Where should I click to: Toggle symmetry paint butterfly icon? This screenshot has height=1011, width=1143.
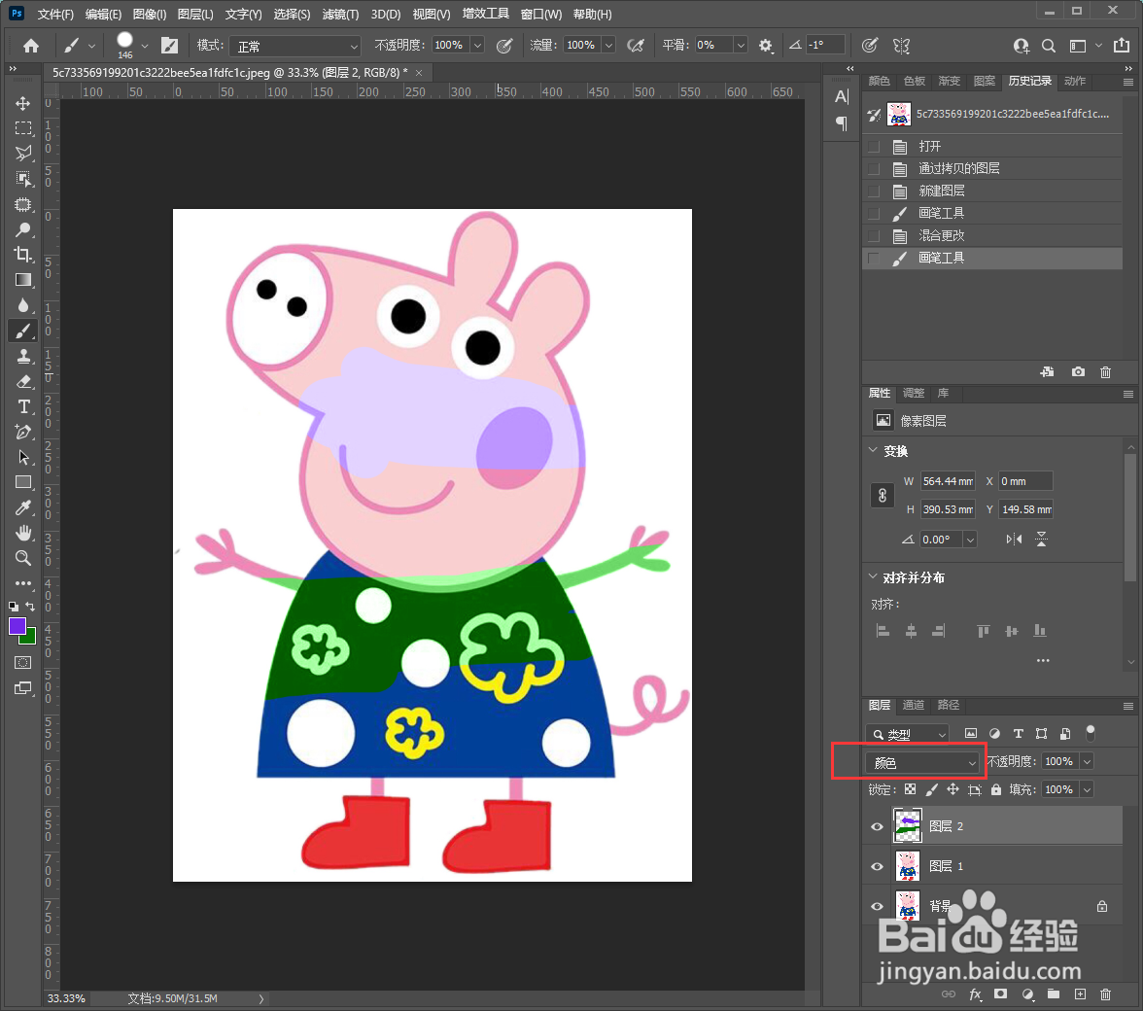[902, 46]
